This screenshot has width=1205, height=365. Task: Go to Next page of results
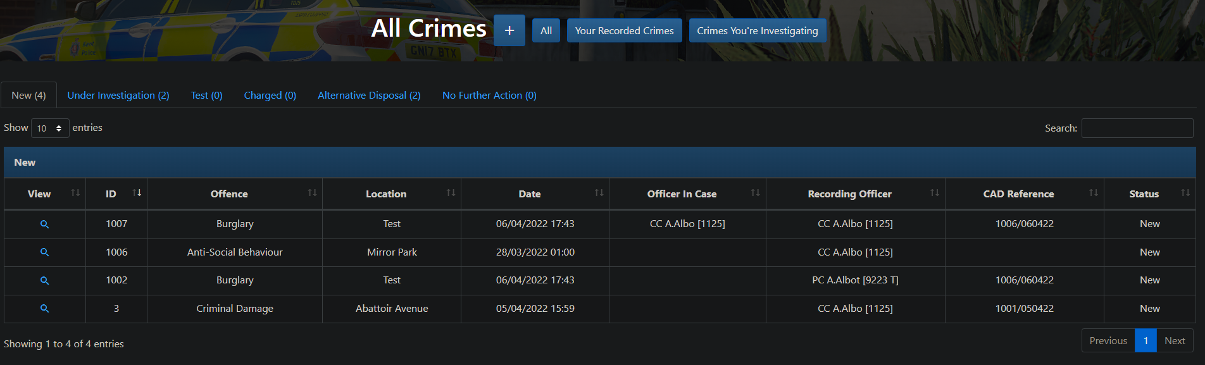pyautogui.click(x=1174, y=341)
